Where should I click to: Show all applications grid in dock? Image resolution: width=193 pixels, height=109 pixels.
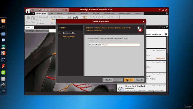coord(3,92)
